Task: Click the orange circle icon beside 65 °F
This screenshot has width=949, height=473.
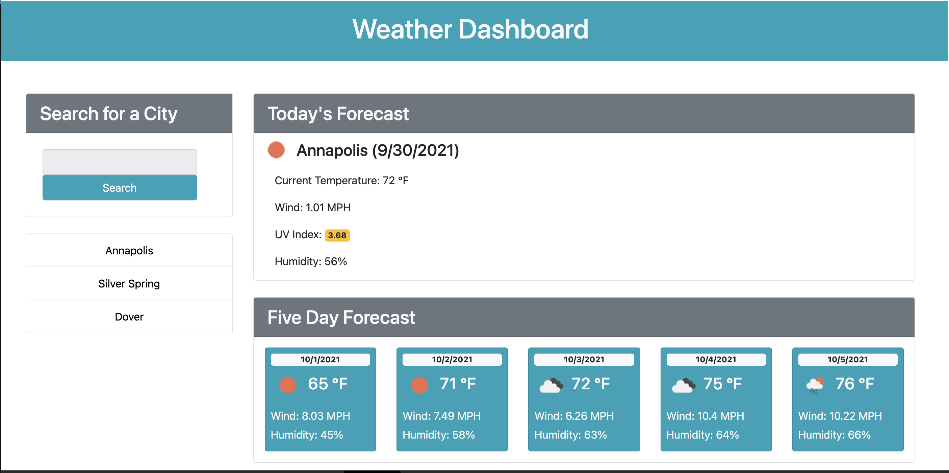Action: point(288,385)
